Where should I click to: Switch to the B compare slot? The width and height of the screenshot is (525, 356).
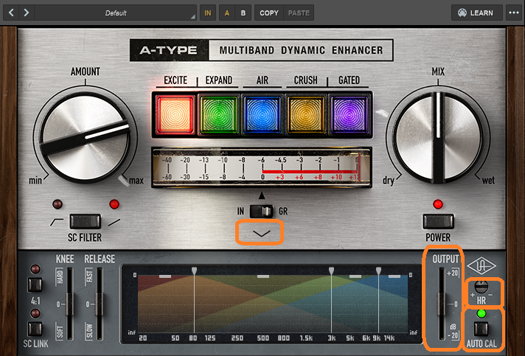point(243,13)
